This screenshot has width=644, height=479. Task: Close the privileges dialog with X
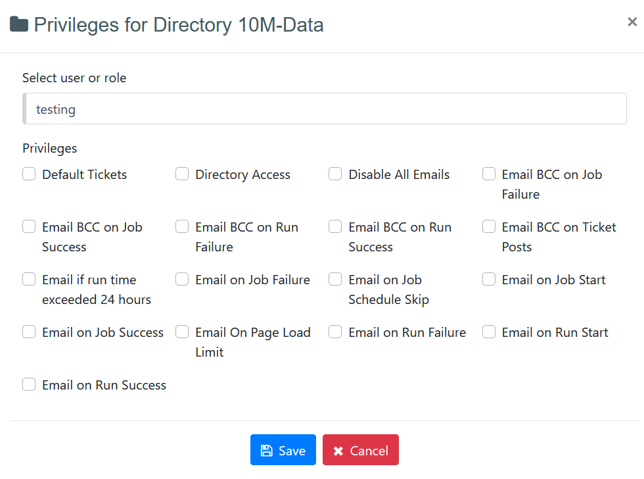point(632,22)
